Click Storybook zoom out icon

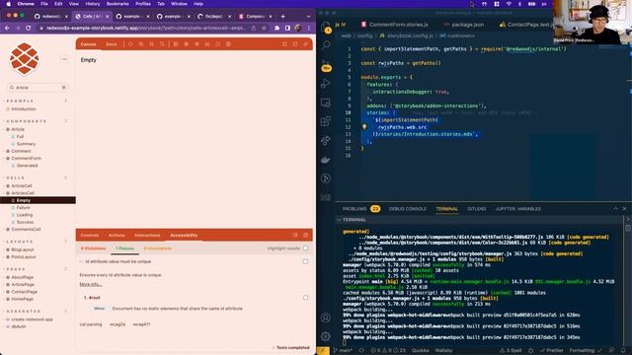(151, 44)
